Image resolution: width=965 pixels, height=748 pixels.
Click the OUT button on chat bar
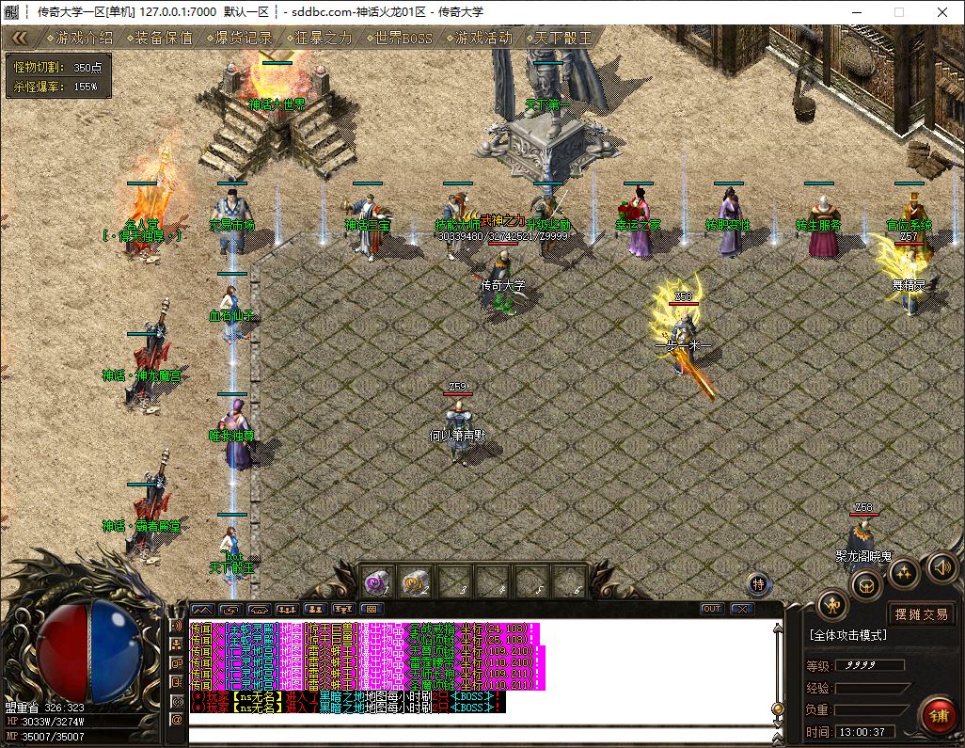[711, 609]
